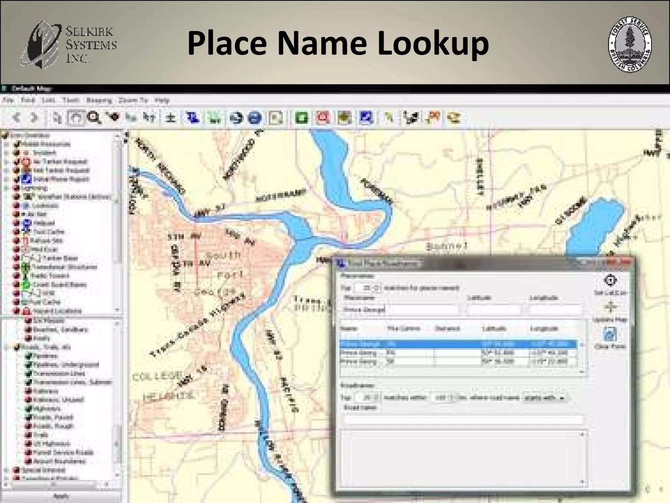The height and width of the screenshot is (503, 670).
Task: Click the Longitude column header in results
Action: 544,328
